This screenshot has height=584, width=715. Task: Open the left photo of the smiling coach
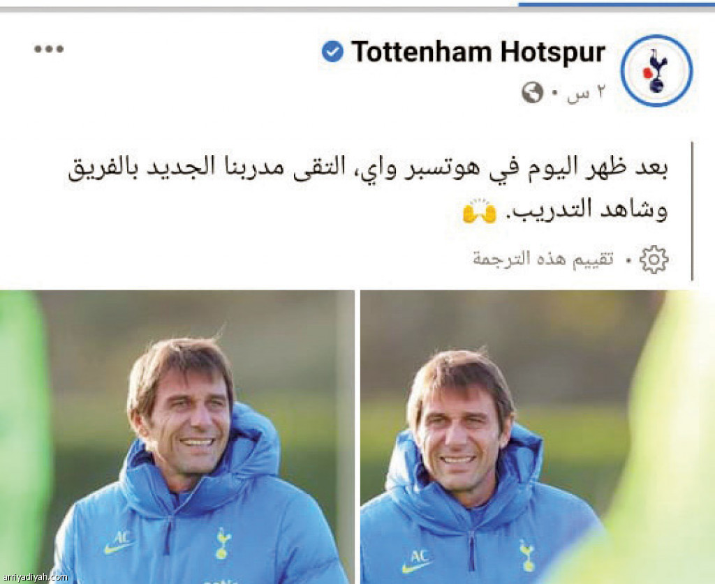click(x=177, y=437)
